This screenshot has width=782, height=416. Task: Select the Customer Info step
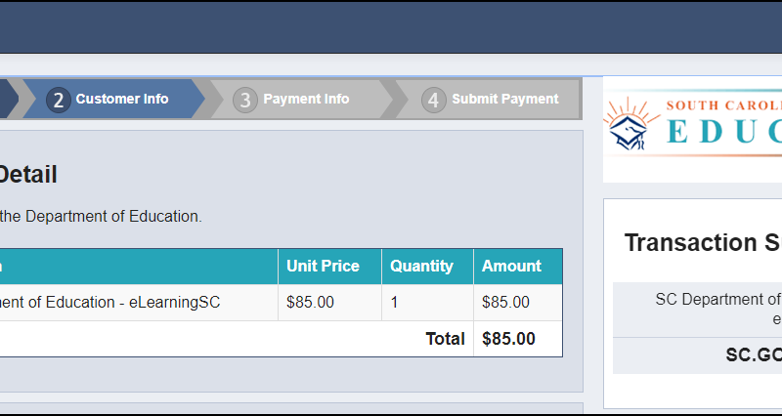click(113, 99)
